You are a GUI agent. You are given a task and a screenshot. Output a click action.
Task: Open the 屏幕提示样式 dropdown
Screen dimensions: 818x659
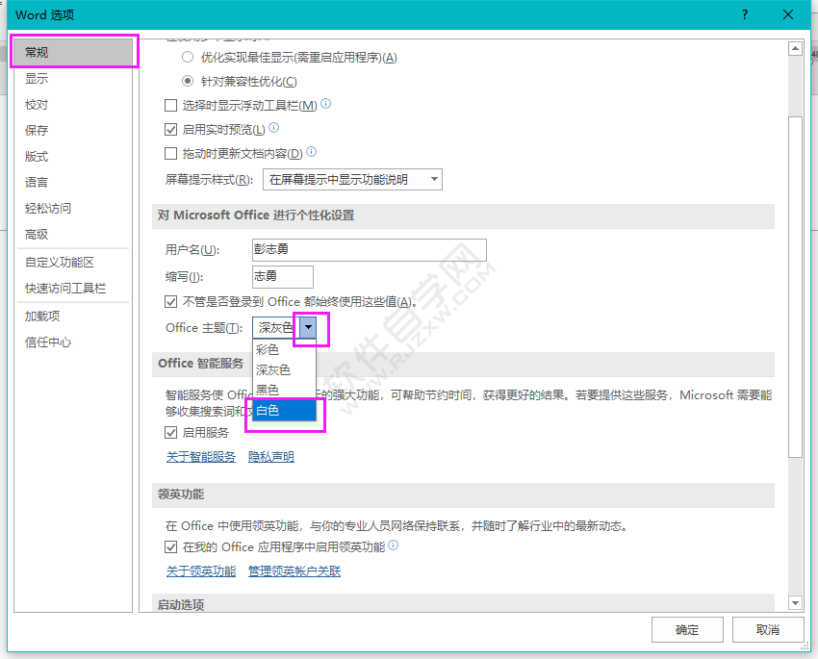435,178
